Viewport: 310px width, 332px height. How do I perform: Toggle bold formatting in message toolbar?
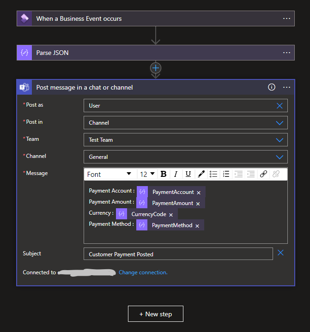point(164,174)
